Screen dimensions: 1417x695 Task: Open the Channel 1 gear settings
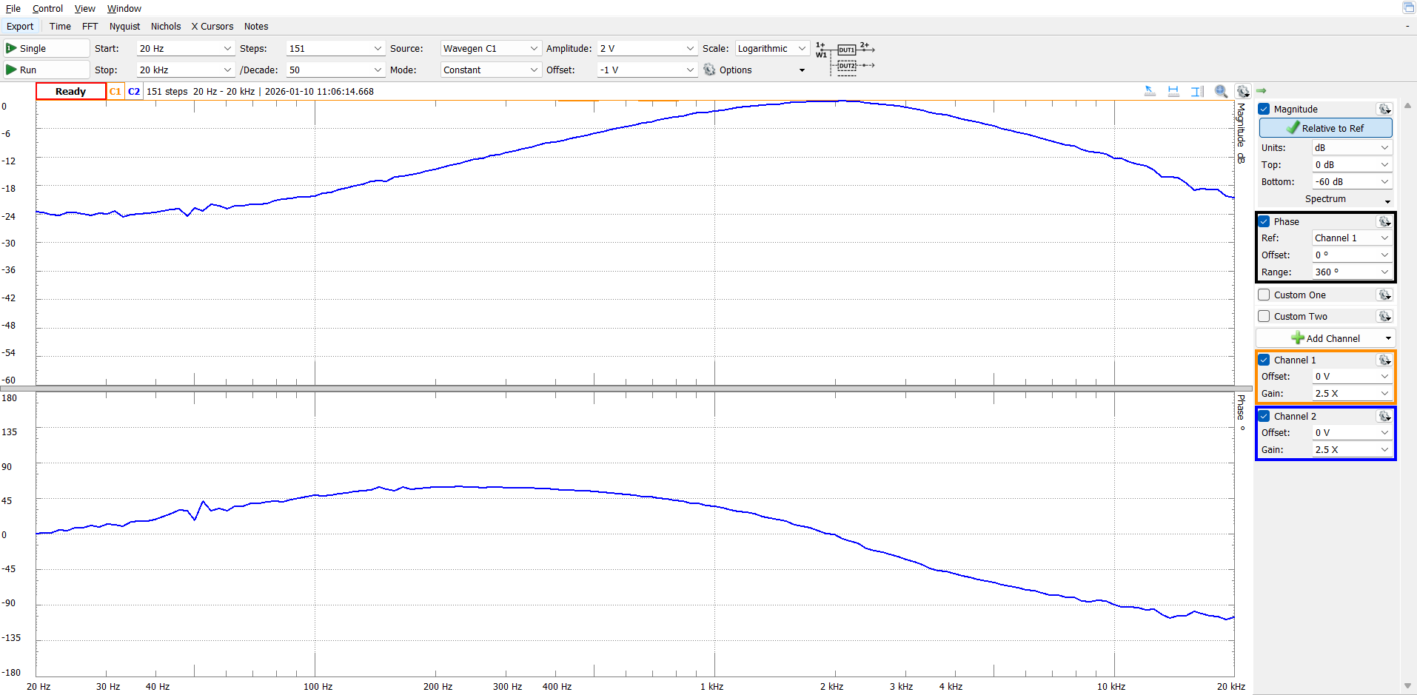coord(1384,360)
